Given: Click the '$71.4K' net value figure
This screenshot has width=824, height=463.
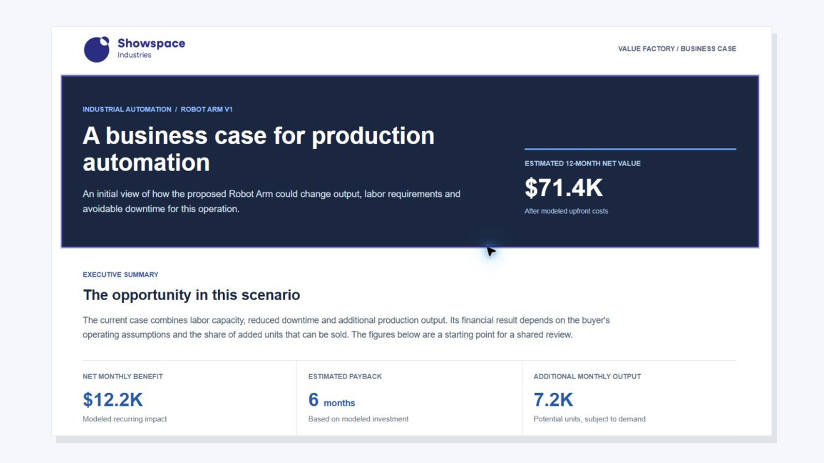Looking at the screenshot, I should coord(563,188).
